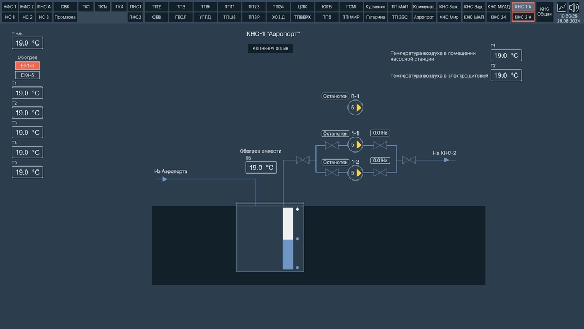Click the inlet valve before pump branches
Image resolution: width=584 pixels, height=329 pixels.
[x=303, y=160]
